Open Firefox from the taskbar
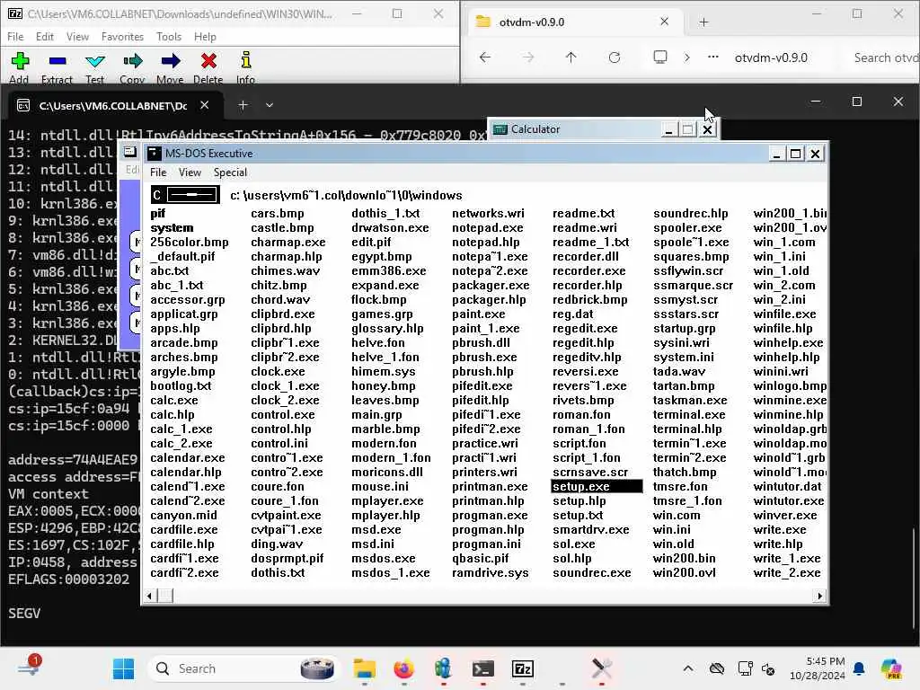Viewport: 920px width, 690px height. 403,668
